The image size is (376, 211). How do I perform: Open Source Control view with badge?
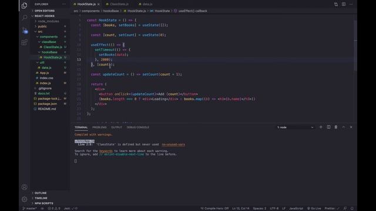click(25, 30)
